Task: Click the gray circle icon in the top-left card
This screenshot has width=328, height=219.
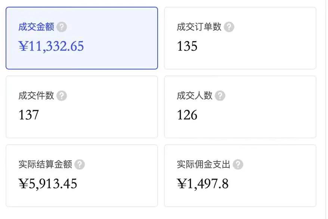Action: point(62,27)
